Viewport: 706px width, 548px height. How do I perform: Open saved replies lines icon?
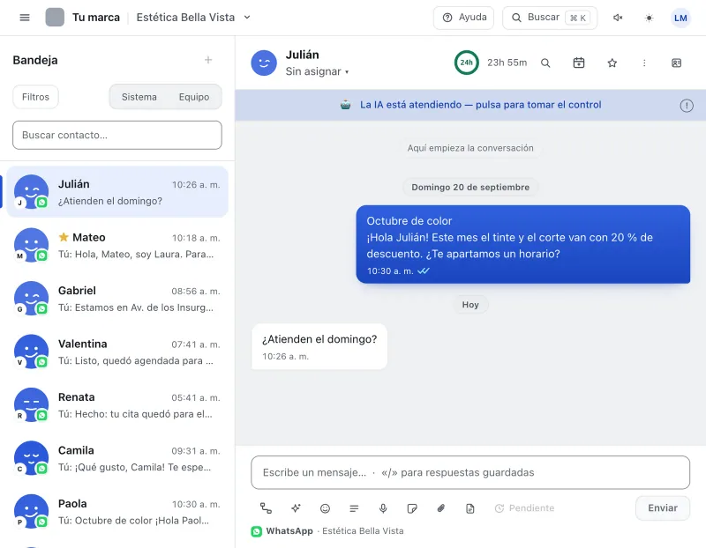(355, 508)
